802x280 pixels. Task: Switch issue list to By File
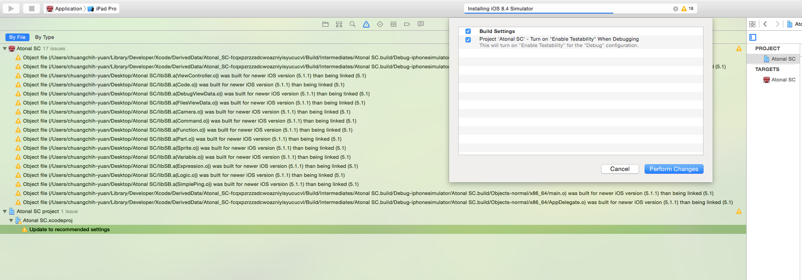[x=17, y=37]
